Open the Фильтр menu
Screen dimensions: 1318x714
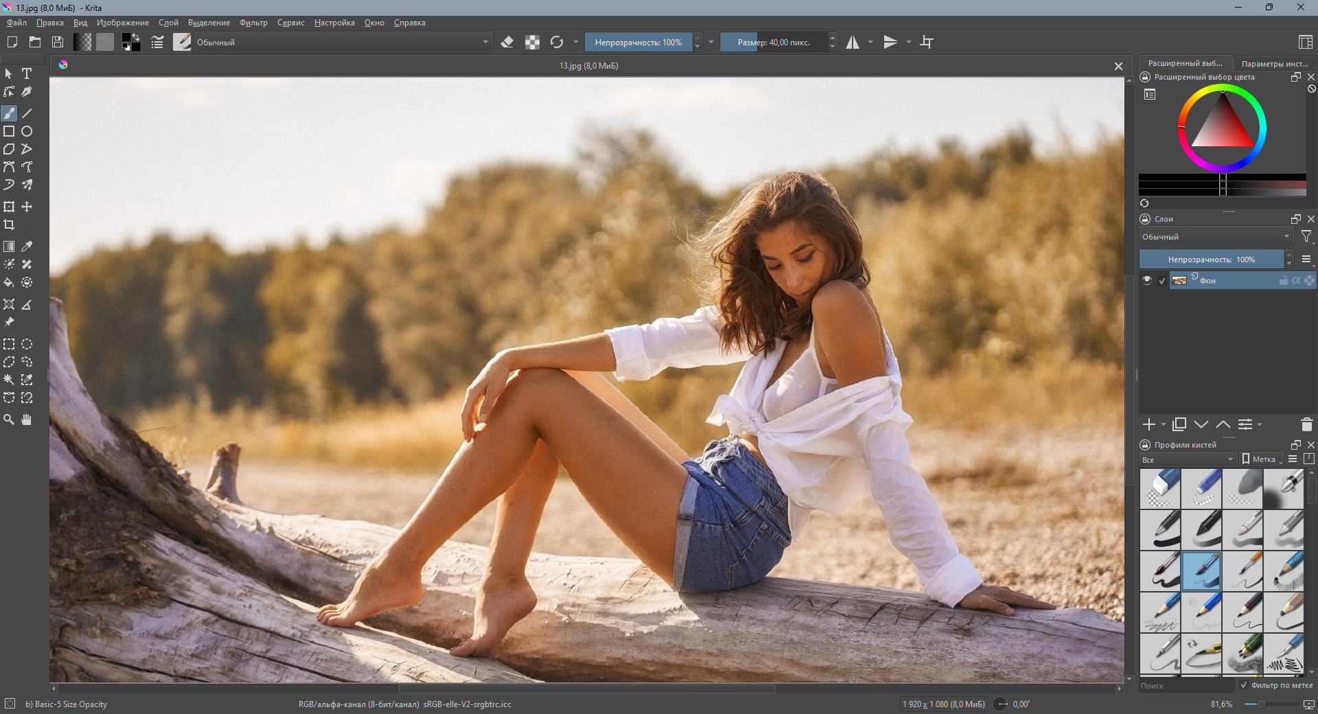[x=253, y=23]
